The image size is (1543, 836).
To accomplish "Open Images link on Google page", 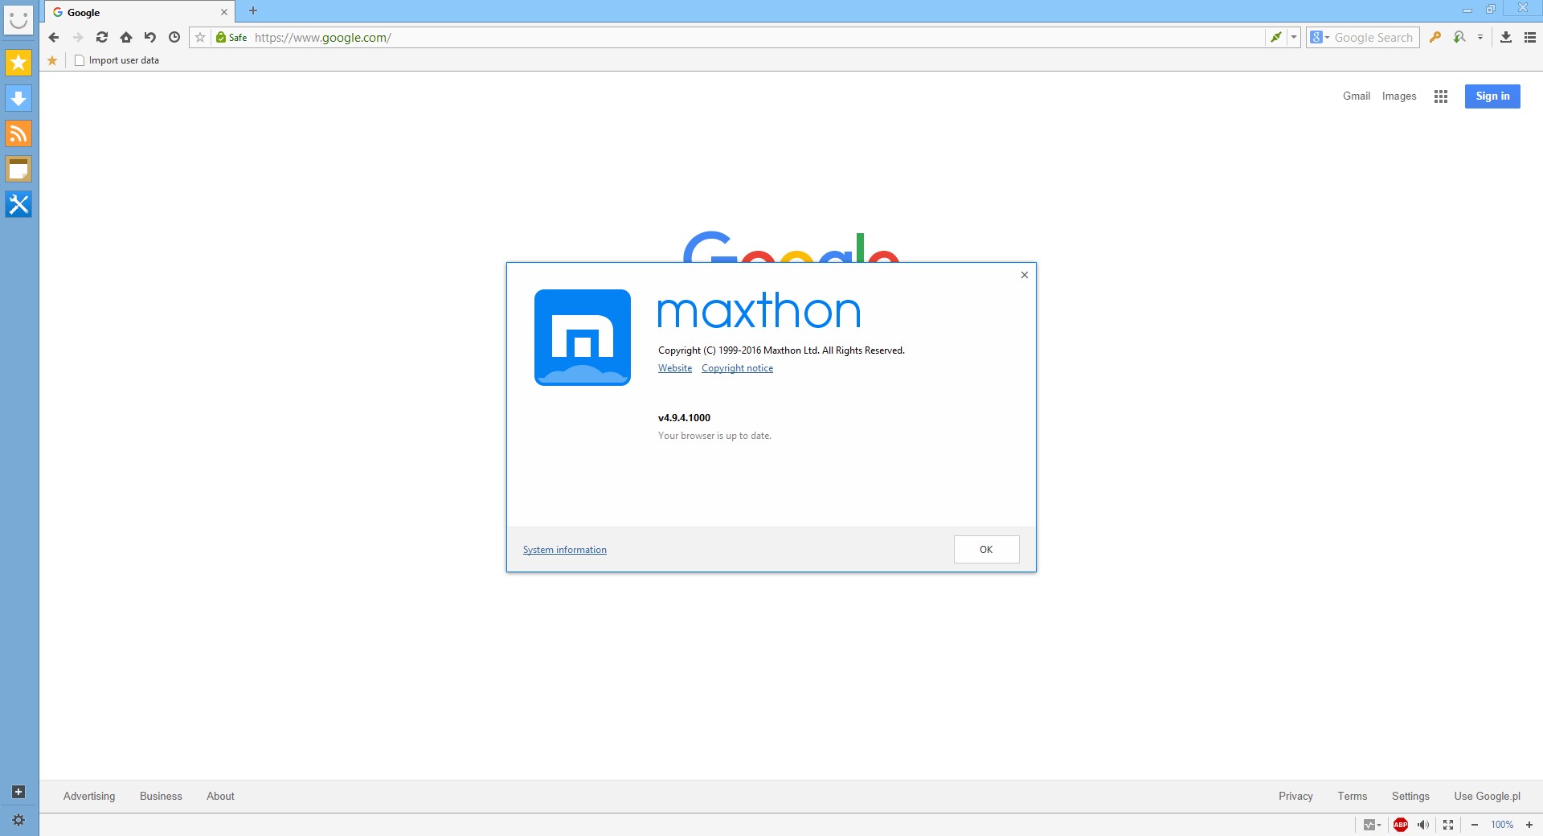I will pyautogui.click(x=1399, y=96).
